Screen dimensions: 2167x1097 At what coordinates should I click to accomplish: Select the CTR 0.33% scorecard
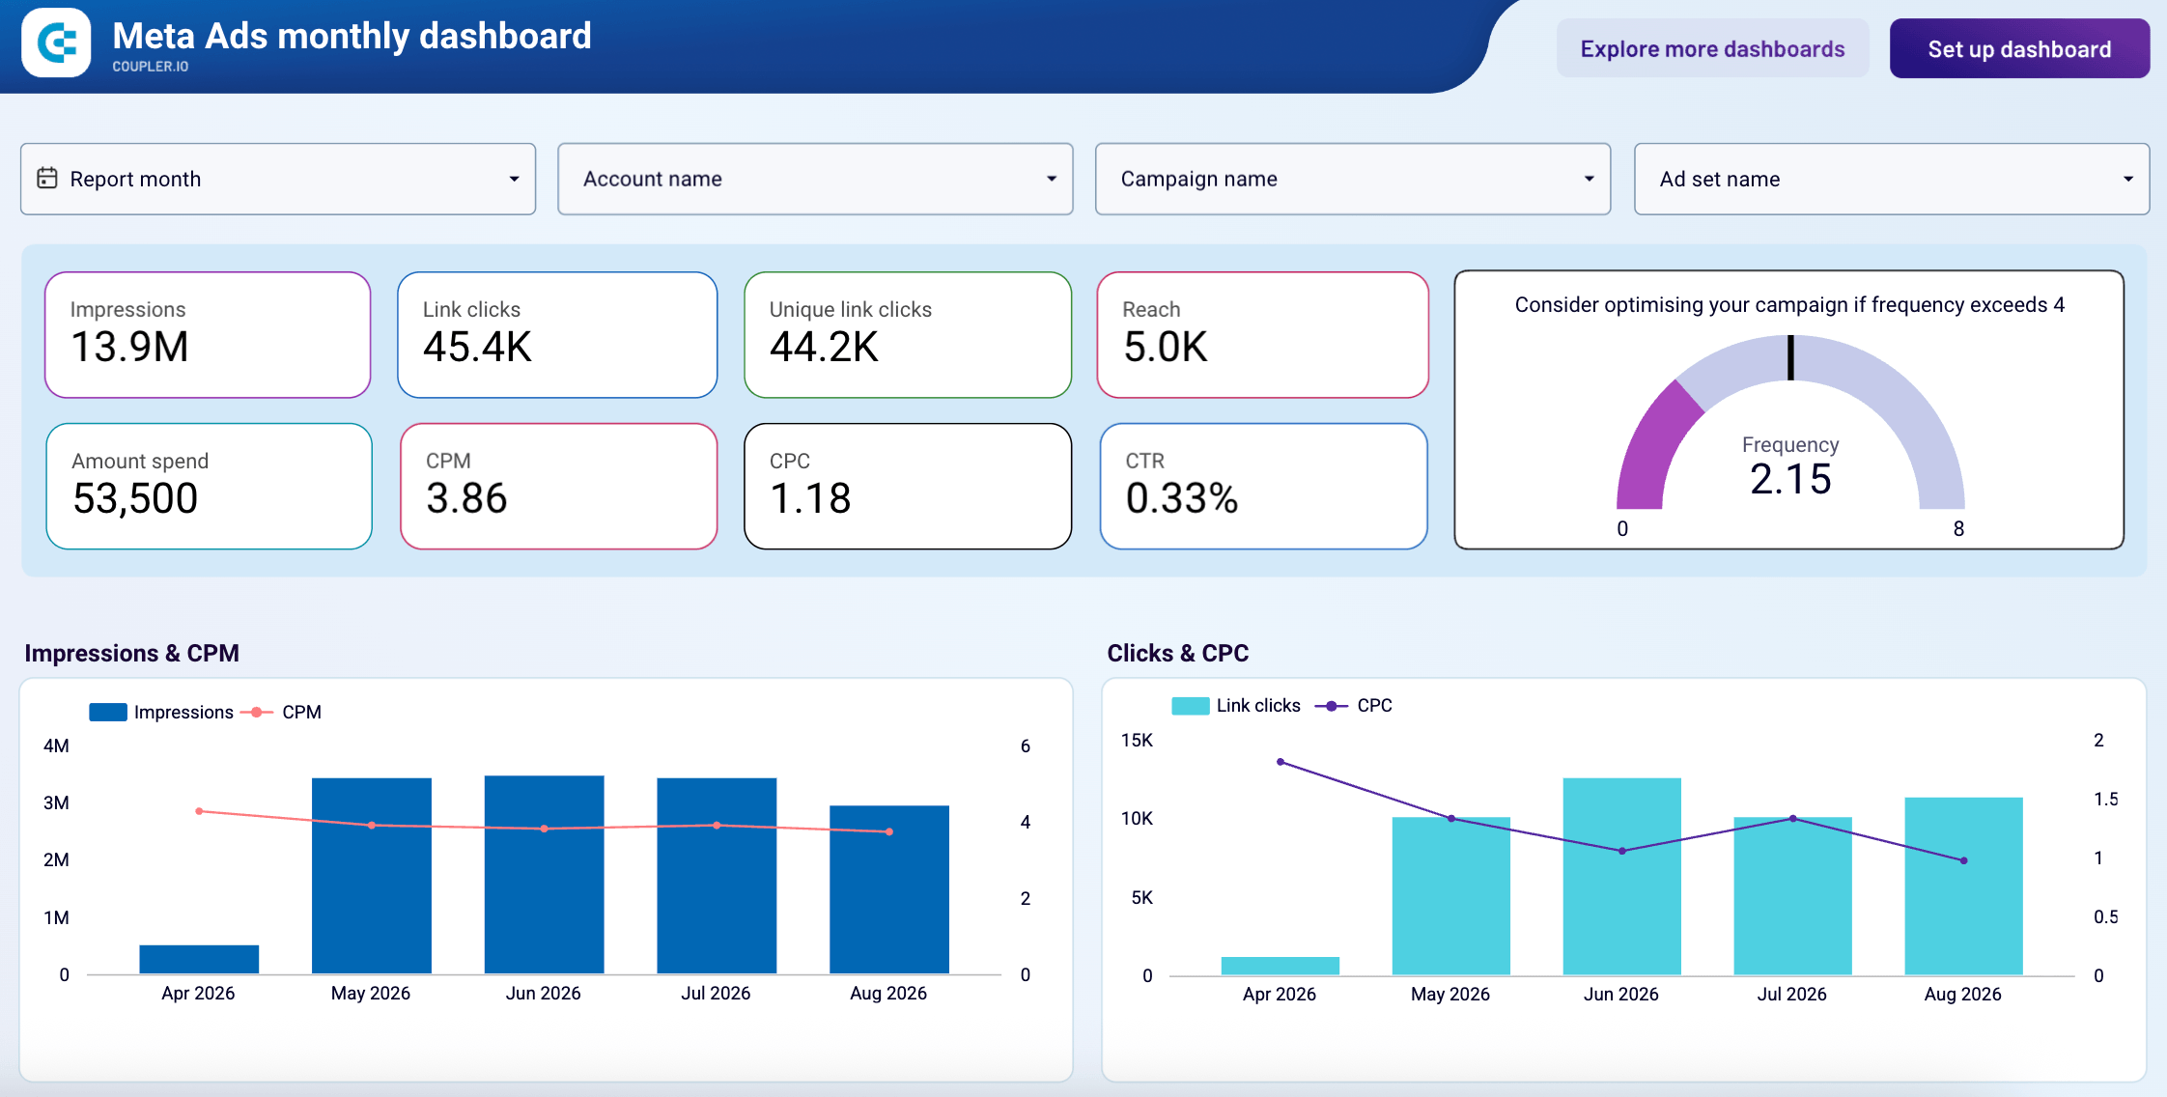1263,487
